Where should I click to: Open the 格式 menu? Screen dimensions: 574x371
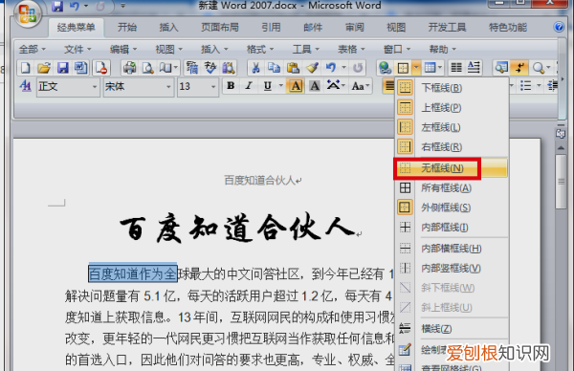pyautogui.click(x=260, y=49)
